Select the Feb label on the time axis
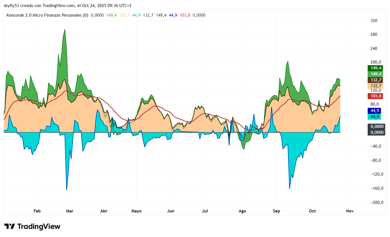 [x=37, y=211]
